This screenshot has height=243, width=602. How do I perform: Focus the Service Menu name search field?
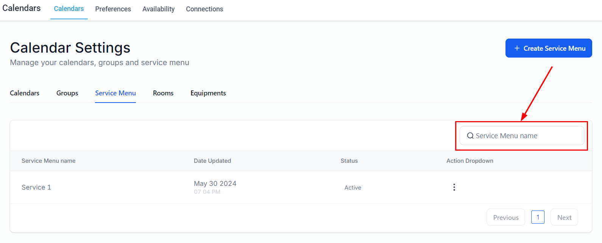526,136
